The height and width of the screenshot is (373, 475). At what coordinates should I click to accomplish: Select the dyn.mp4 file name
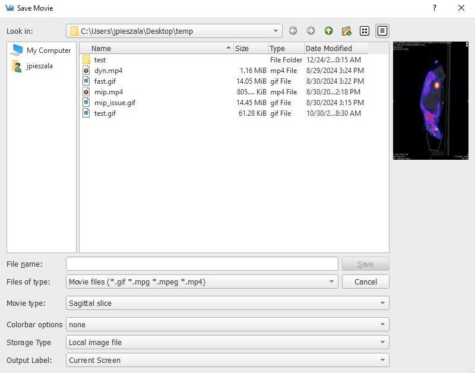tap(109, 71)
